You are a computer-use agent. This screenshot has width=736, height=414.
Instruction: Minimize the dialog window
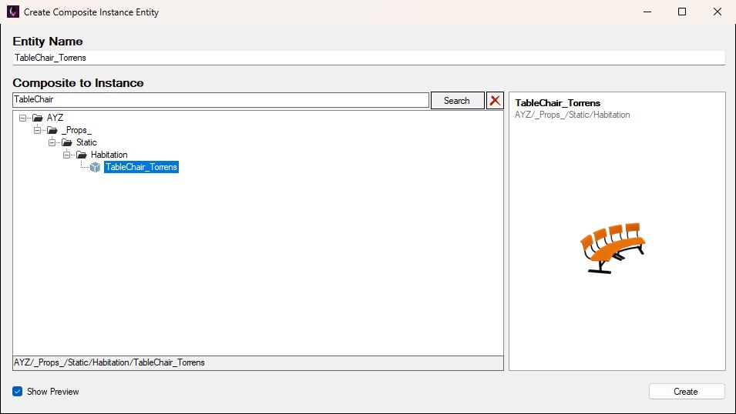click(x=647, y=12)
